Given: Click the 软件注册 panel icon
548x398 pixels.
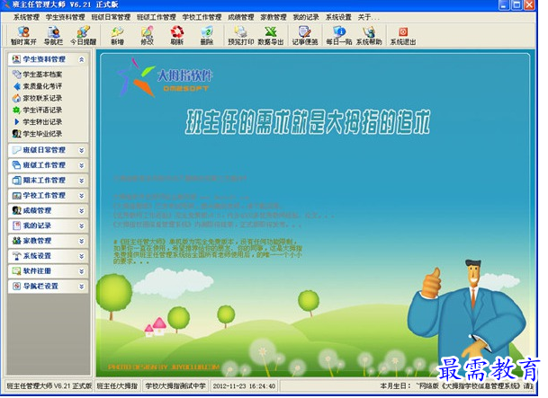Looking at the screenshot, I should [16, 271].
